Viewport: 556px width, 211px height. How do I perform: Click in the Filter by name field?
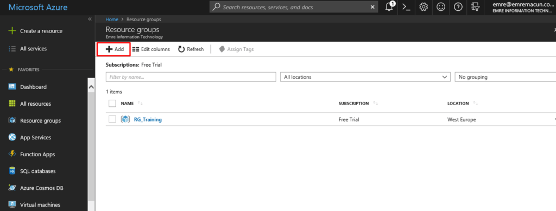point(191,77)
